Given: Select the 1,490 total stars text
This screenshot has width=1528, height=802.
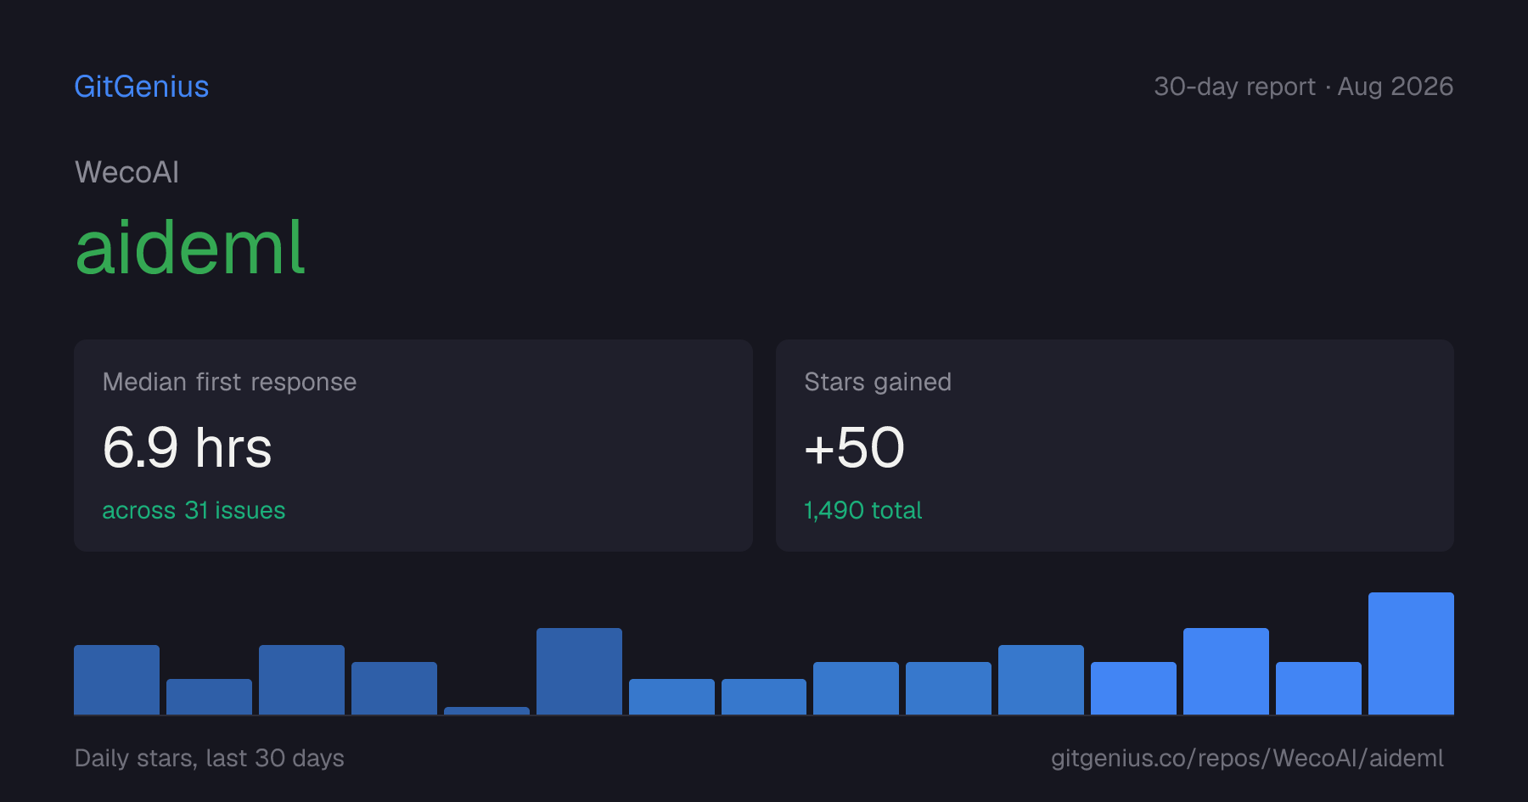Looking at the screenshot, I should coord(862,510).
